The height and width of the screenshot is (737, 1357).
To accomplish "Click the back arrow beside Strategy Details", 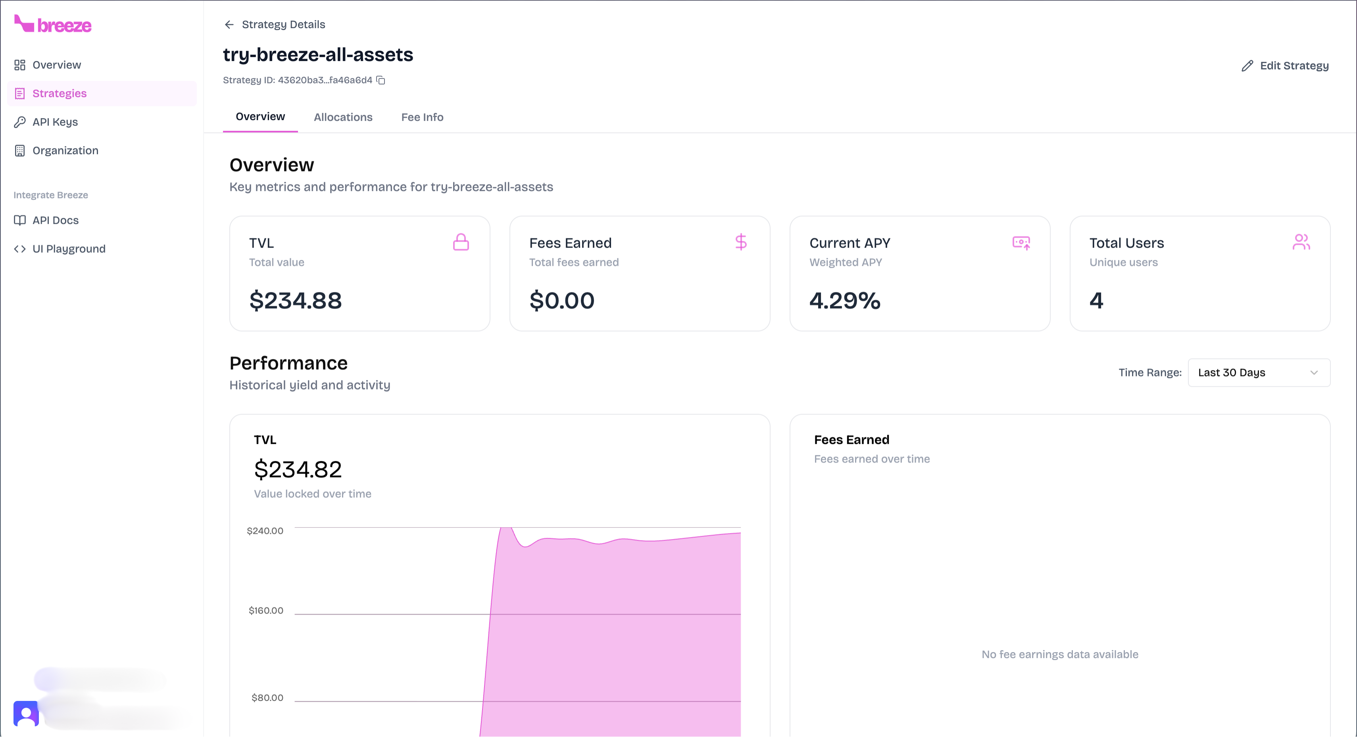I will tap(229, 24).
